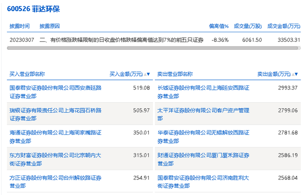The width and height of the screenshot is (302, 195).
Task: Click the 卖出金额(万元) column header
Action: (274, 74)
